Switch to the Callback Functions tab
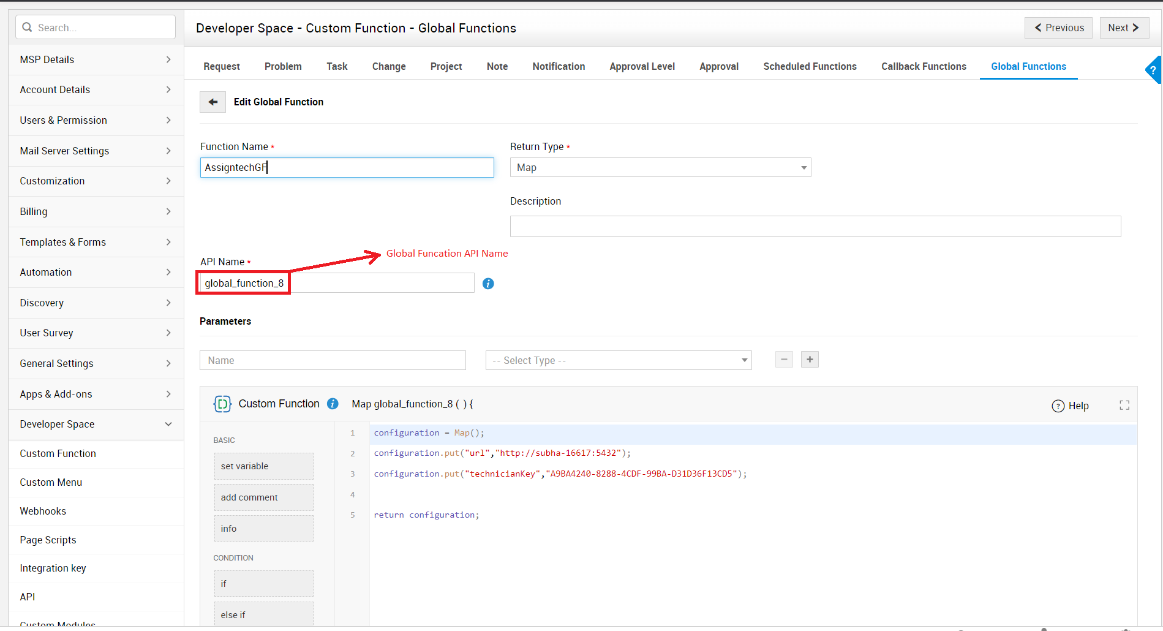This screenshot has height=631, width=1163. click(924, 66)
